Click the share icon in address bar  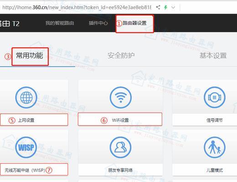[x=158, y=7]
